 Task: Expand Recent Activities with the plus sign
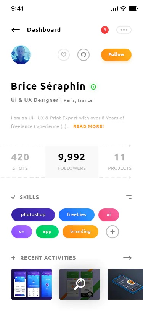[13, 258]
